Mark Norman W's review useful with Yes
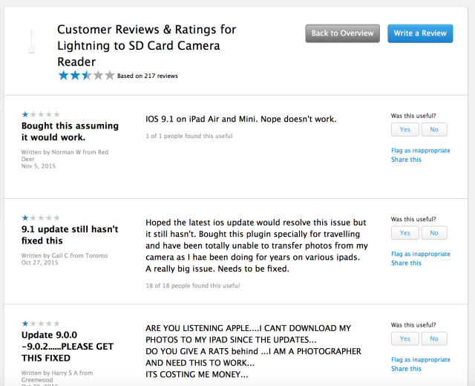 (x=405, y=129)
